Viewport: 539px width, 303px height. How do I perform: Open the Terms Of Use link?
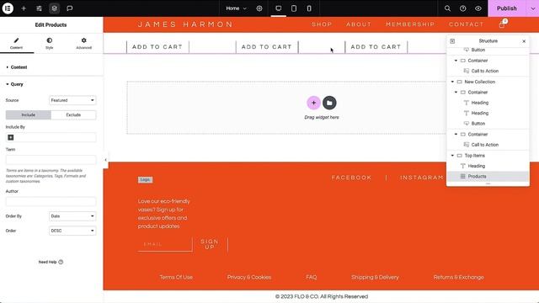(x=176, y=277)
